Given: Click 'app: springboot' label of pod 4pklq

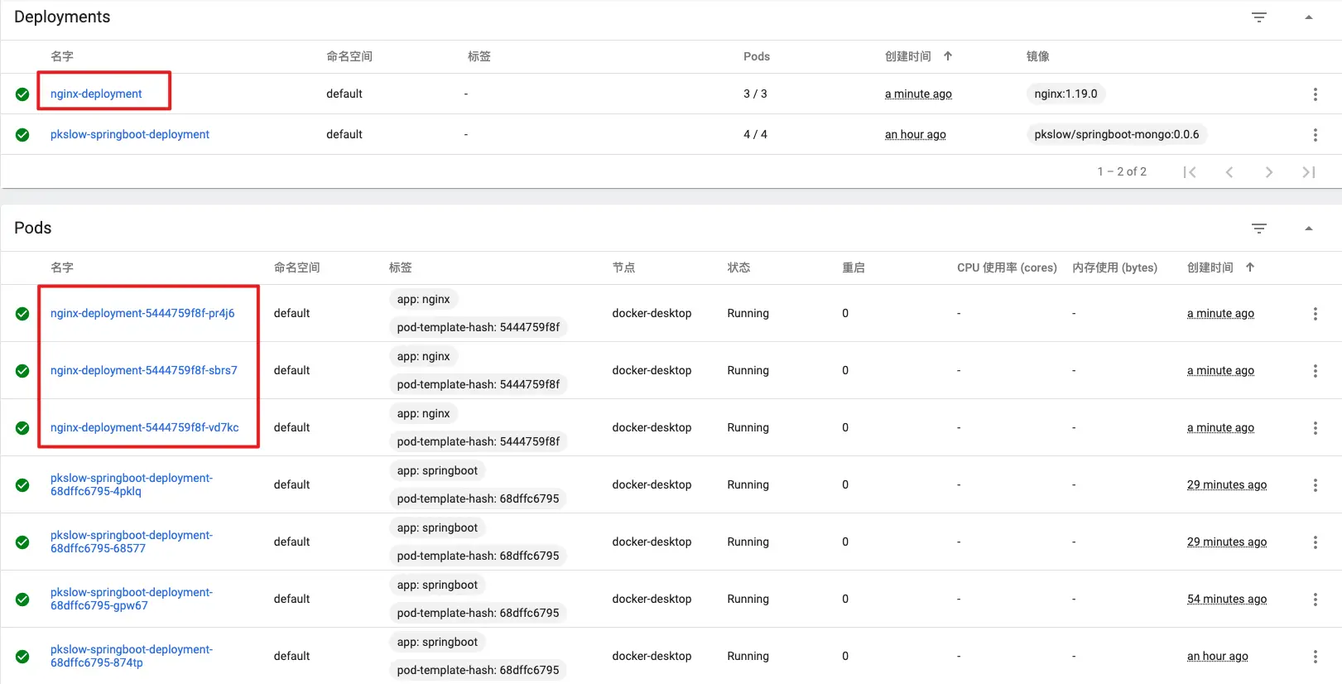Looking at the screenshot, I should 437,470.
